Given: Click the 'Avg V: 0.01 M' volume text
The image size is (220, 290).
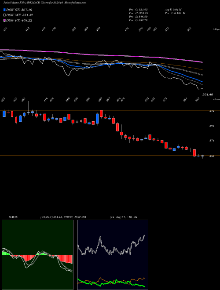Looking at the screenshot, I should [174, 9].
